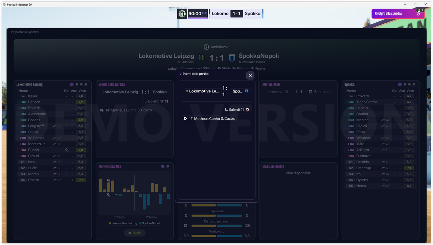
Task: Select first view dot in Lokomotive Leipzig panel
Action: 72,84
